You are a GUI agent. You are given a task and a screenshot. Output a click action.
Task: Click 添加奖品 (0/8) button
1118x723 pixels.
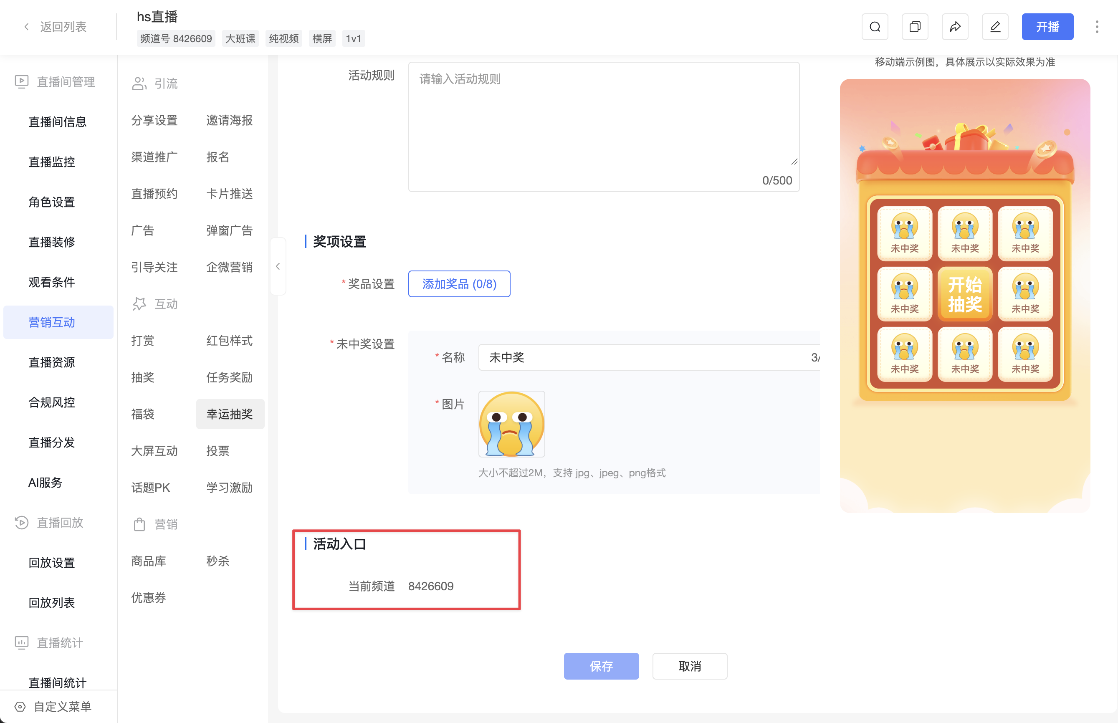point(459,284)
